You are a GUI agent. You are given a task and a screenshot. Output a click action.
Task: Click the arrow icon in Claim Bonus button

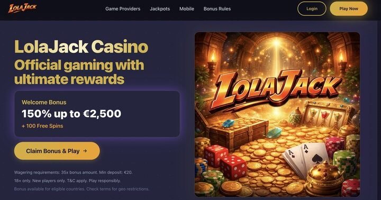85,151
